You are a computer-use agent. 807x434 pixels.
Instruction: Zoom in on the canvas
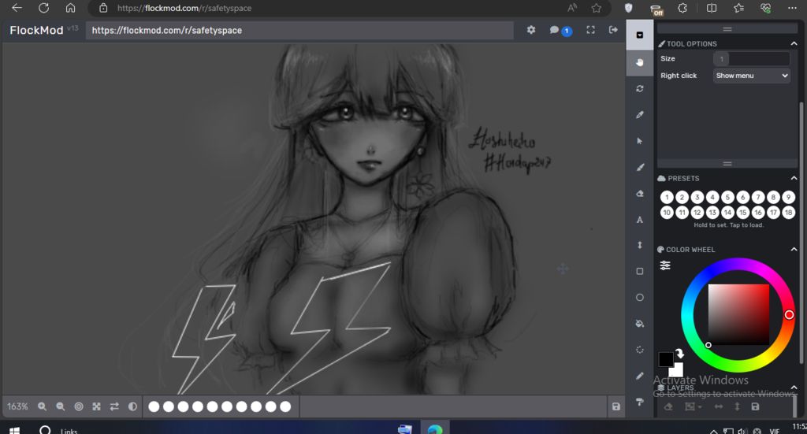tap(43, 406)
